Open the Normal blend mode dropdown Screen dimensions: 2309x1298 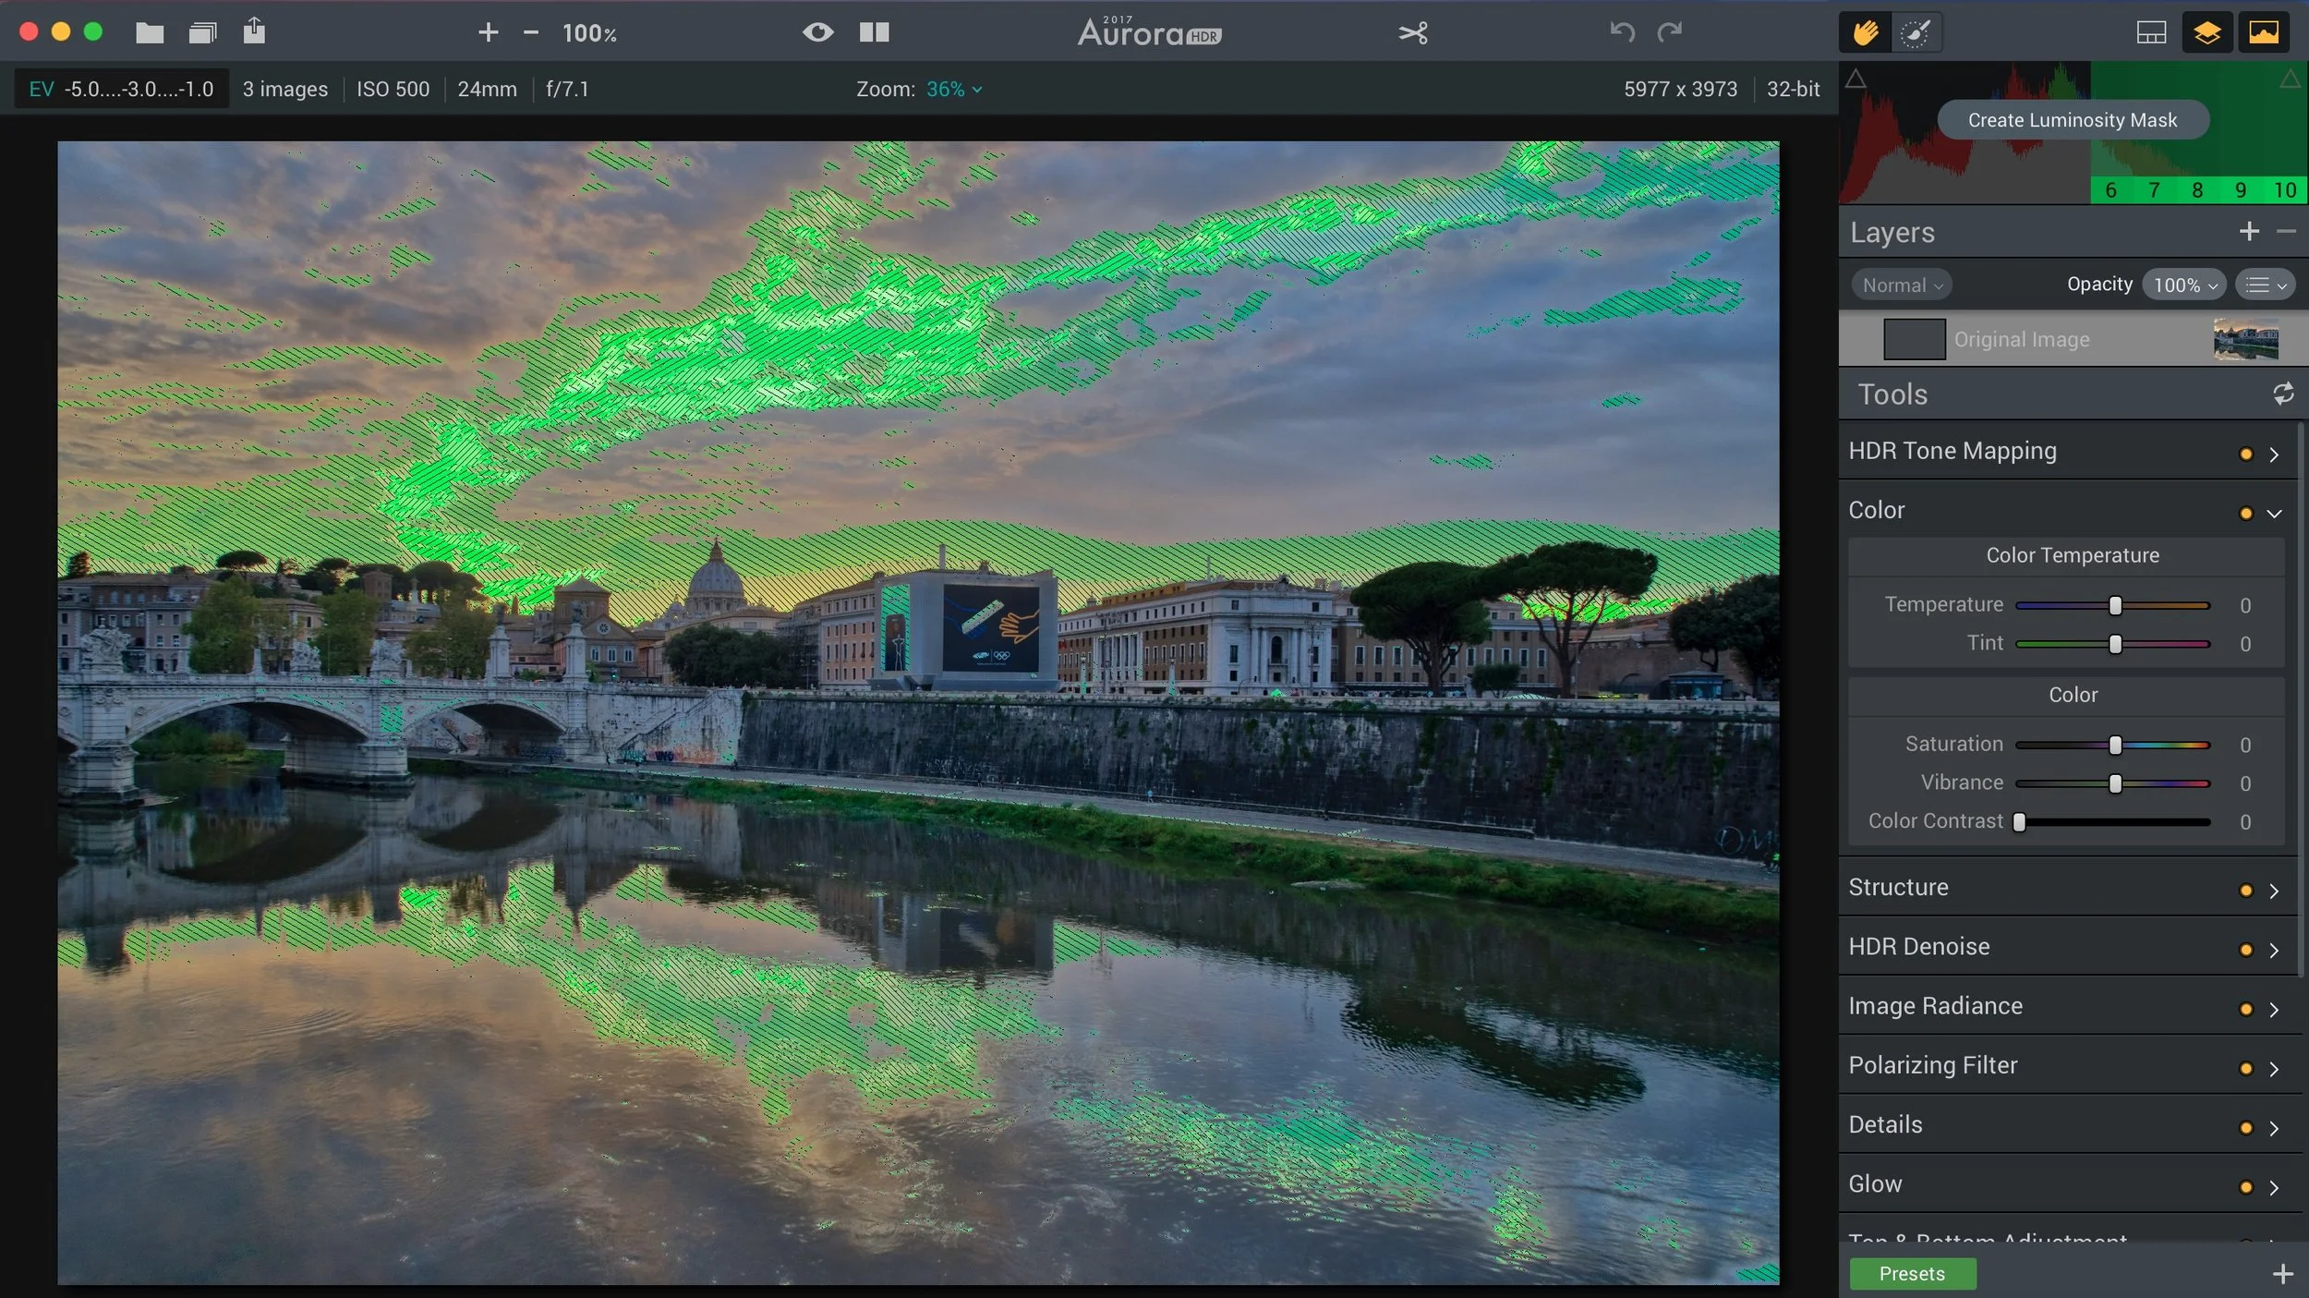point(1901,285)
